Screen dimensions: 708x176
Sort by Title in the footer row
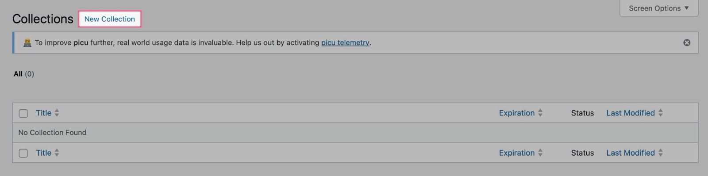tap(44, 153)
